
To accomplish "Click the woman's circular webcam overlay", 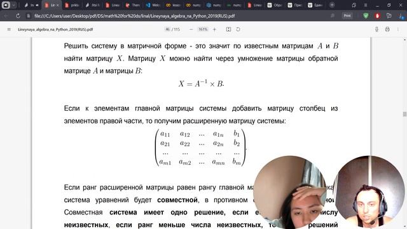I will (290, 193).
